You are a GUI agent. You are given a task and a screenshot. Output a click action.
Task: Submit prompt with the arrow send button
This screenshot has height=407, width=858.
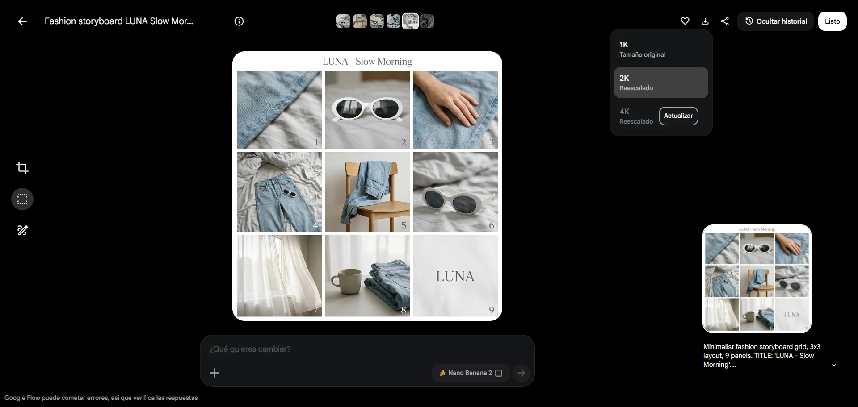pyautogui.click(x=521, y=373)
